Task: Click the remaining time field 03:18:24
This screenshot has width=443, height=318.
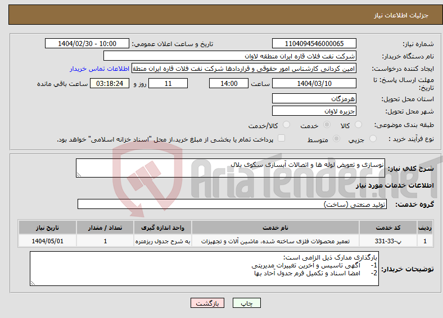Action: [110, 83]
